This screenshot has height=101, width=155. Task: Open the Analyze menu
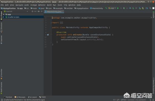coord(33,5)
